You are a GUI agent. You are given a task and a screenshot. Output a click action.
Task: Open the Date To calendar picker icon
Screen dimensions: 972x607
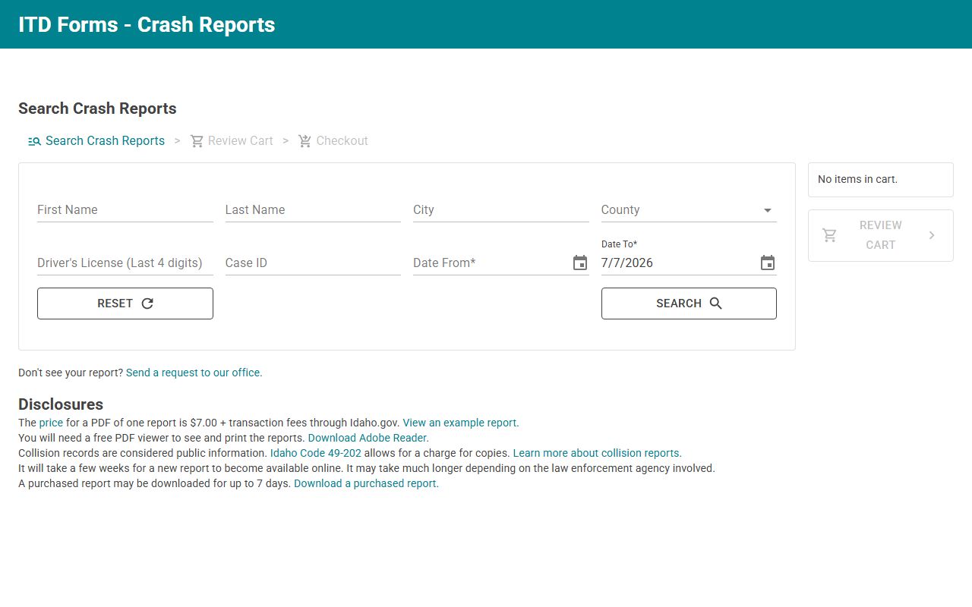pyautogui.click(x=768, y=263)
